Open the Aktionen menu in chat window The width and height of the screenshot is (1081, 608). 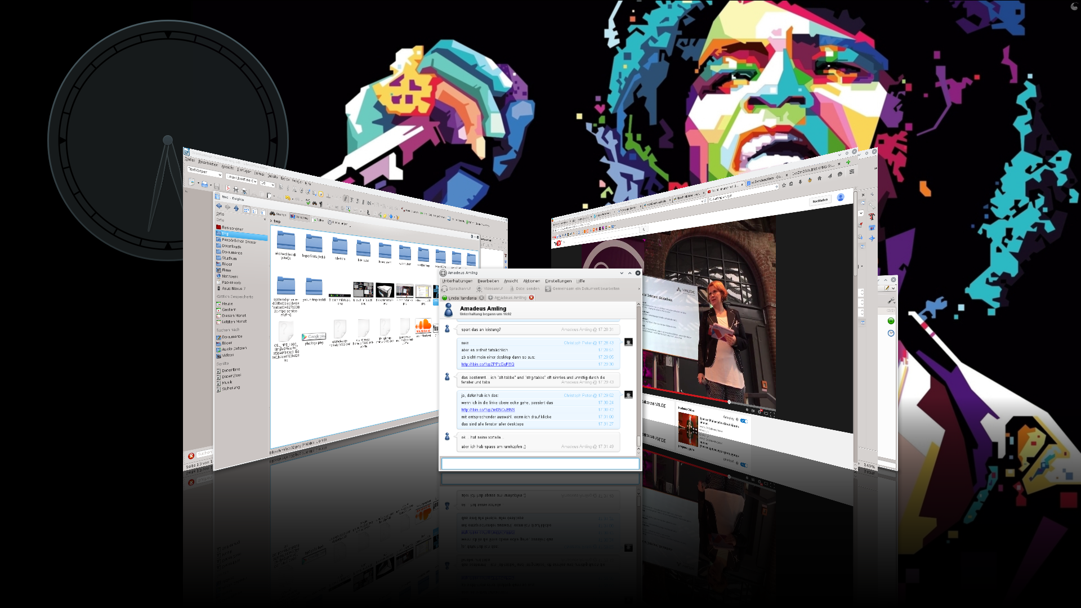tap(531, 281)
